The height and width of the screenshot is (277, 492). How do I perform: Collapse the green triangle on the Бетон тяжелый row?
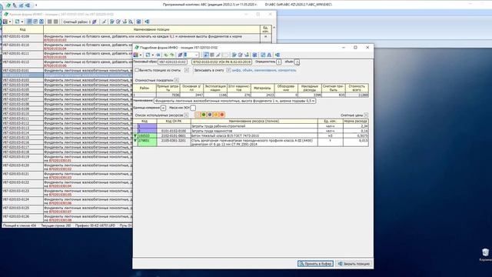pos(135,135)
